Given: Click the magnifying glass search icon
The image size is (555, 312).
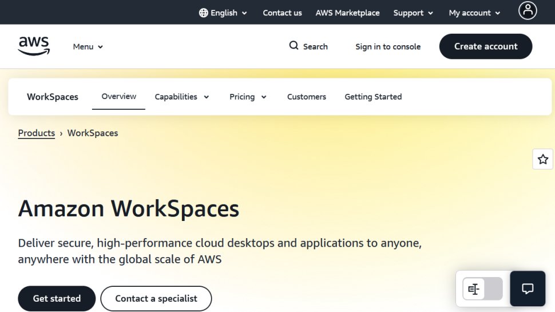Looking at the screenshot, I should point(294,45).
